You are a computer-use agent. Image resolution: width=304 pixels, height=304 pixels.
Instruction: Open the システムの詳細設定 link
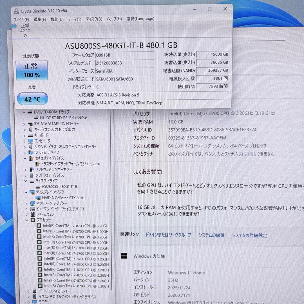(249, 235)
